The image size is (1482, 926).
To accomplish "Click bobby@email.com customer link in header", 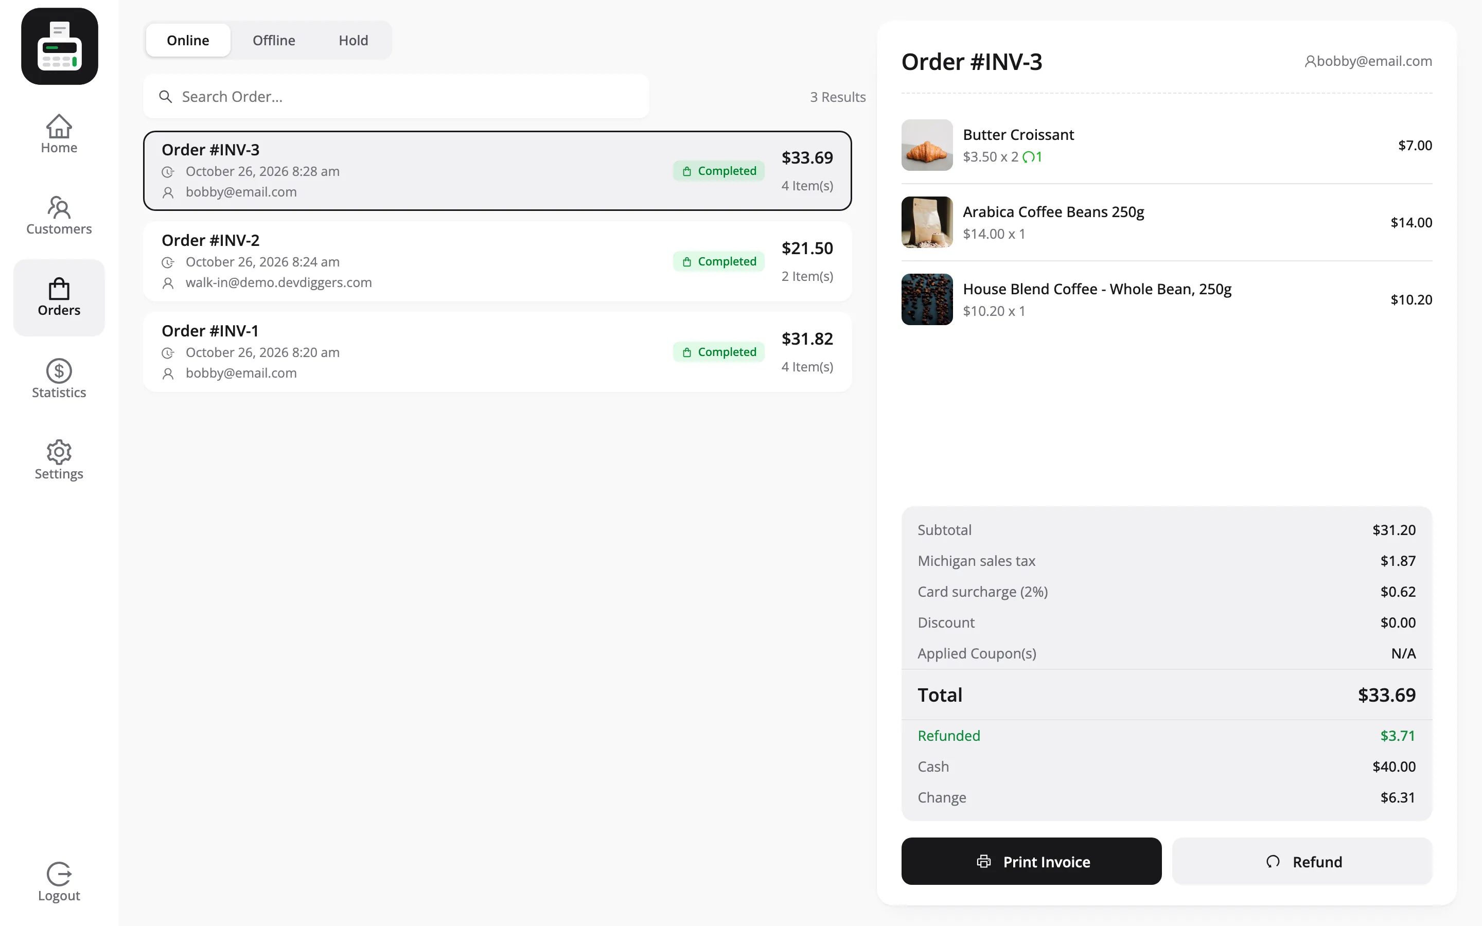I will click(1368, 61).
